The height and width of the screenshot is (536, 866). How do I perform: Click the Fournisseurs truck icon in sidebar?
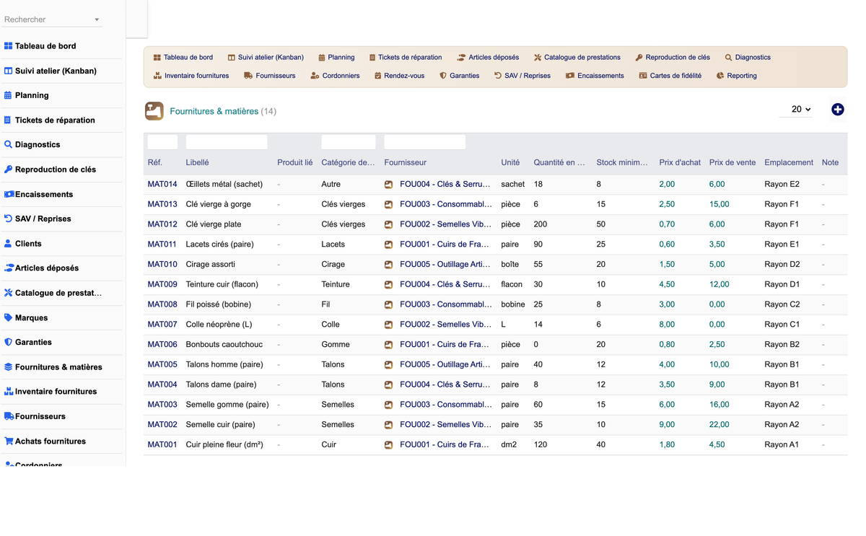click(x=9, y=416)
